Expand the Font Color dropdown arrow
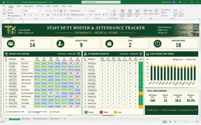Image resolution: width=201 pixels, height=125 pixels. (50, 15)
